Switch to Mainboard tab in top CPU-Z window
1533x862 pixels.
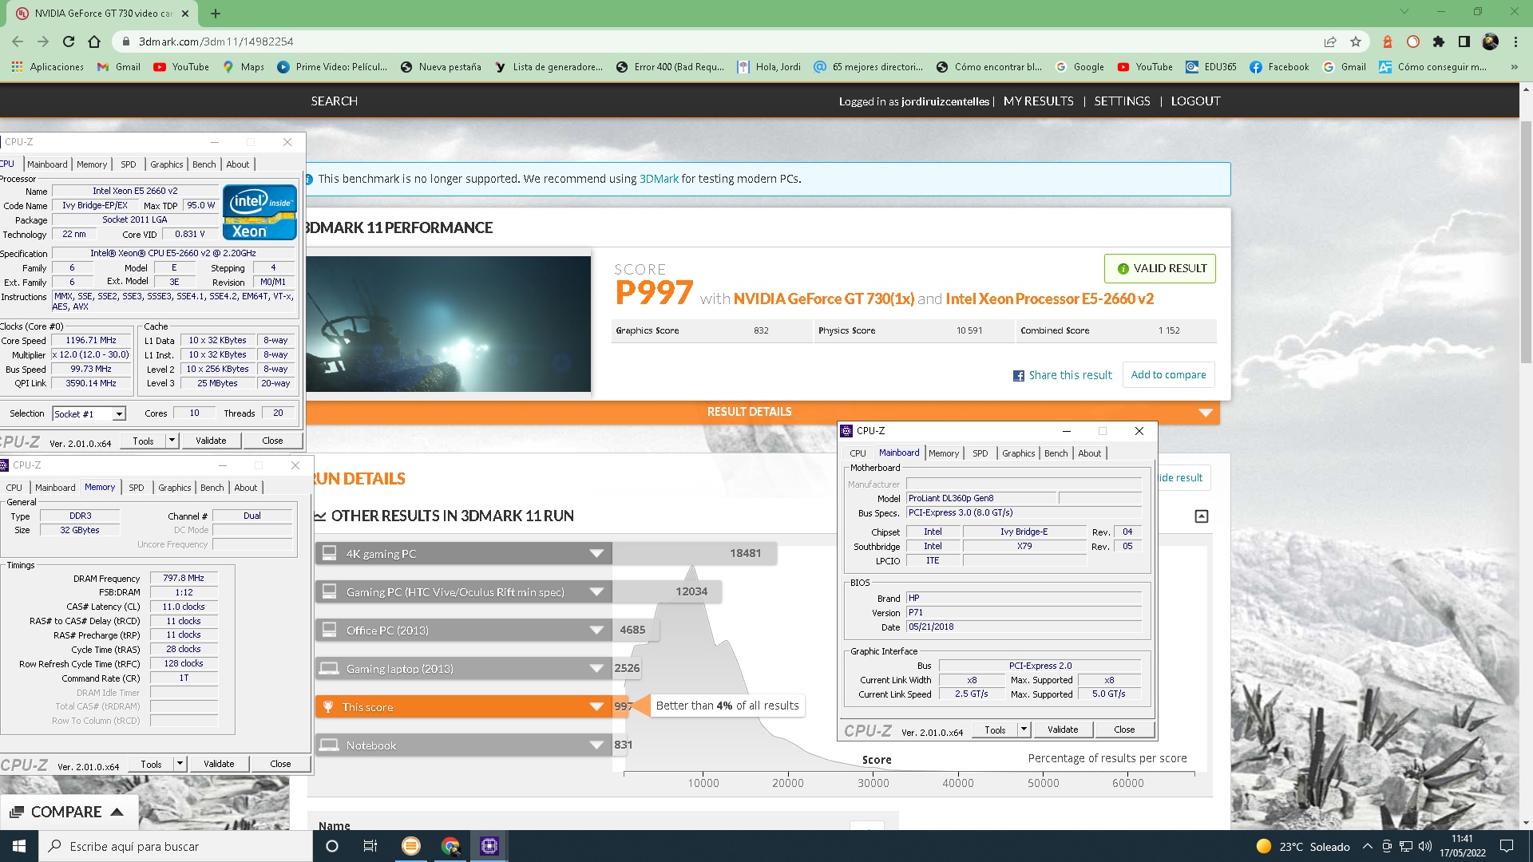[47, 164]
